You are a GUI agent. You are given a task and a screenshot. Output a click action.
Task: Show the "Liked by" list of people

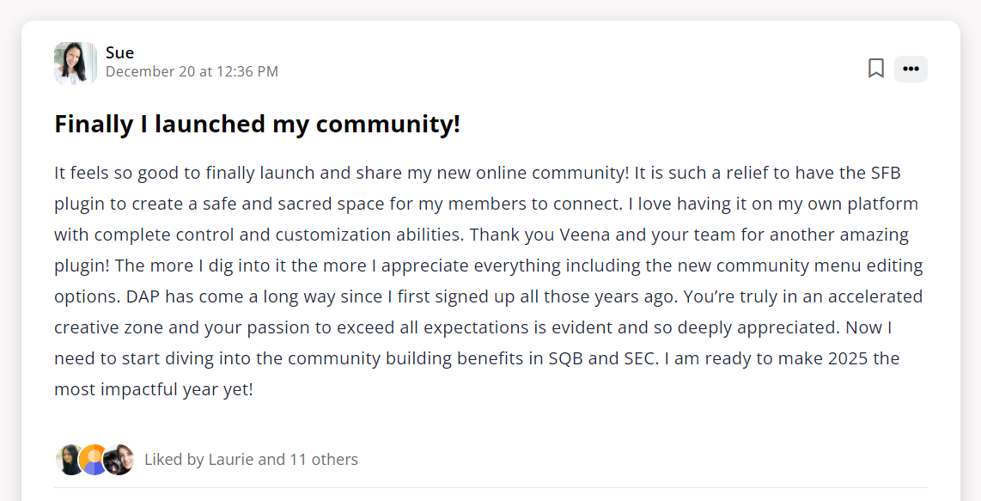[251, 460]
